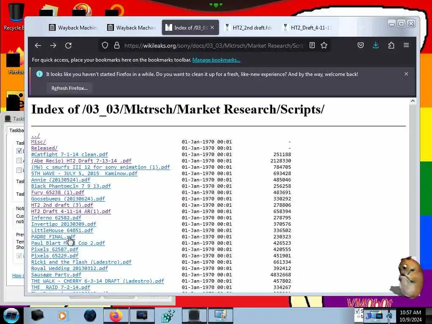Reload the page with the refresh icon
The width and height of the screenshot is (432, 324).
click(68, 46)
